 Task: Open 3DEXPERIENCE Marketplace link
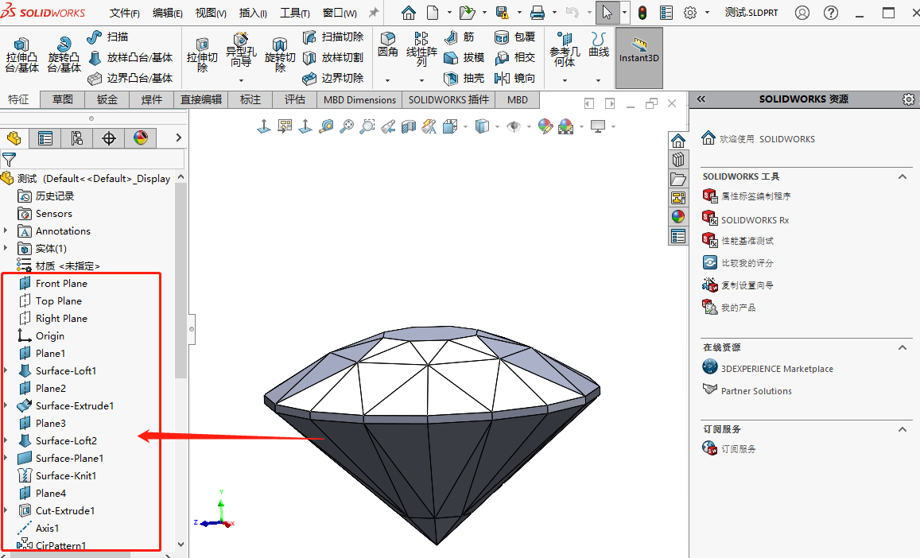pos(776,368)
